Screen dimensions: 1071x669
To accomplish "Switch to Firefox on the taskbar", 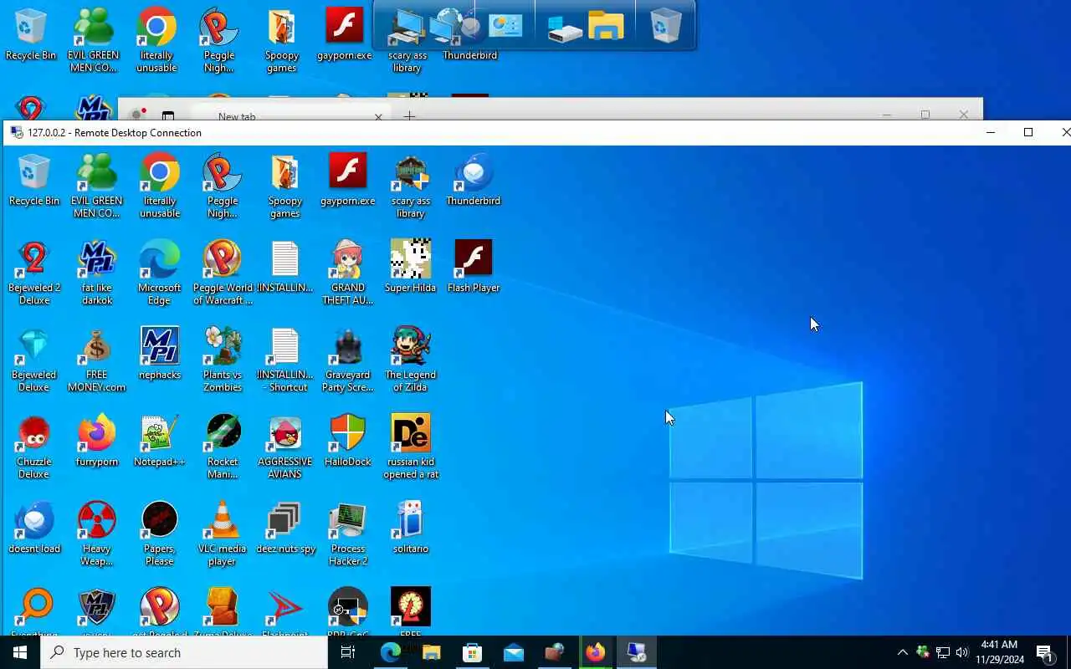I will (595, 652).
